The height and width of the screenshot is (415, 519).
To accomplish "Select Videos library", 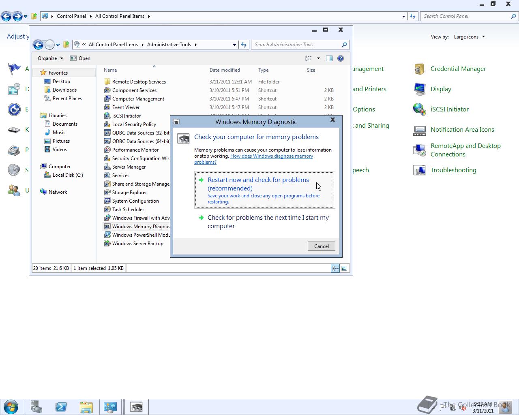I will click(x=60, y=150).
